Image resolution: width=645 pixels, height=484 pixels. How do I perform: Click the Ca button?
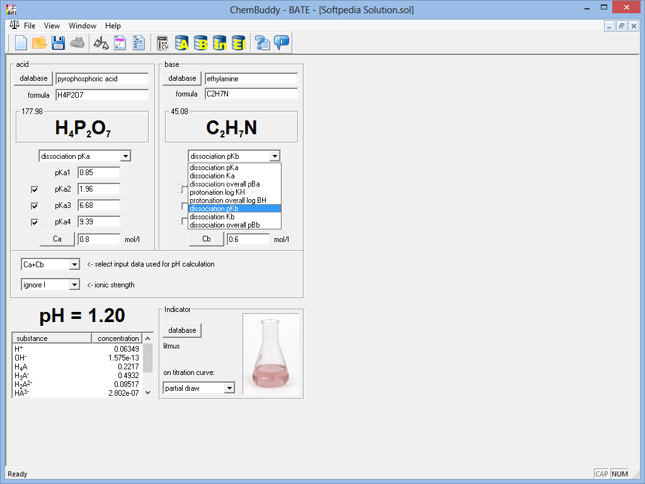(57, 239)
